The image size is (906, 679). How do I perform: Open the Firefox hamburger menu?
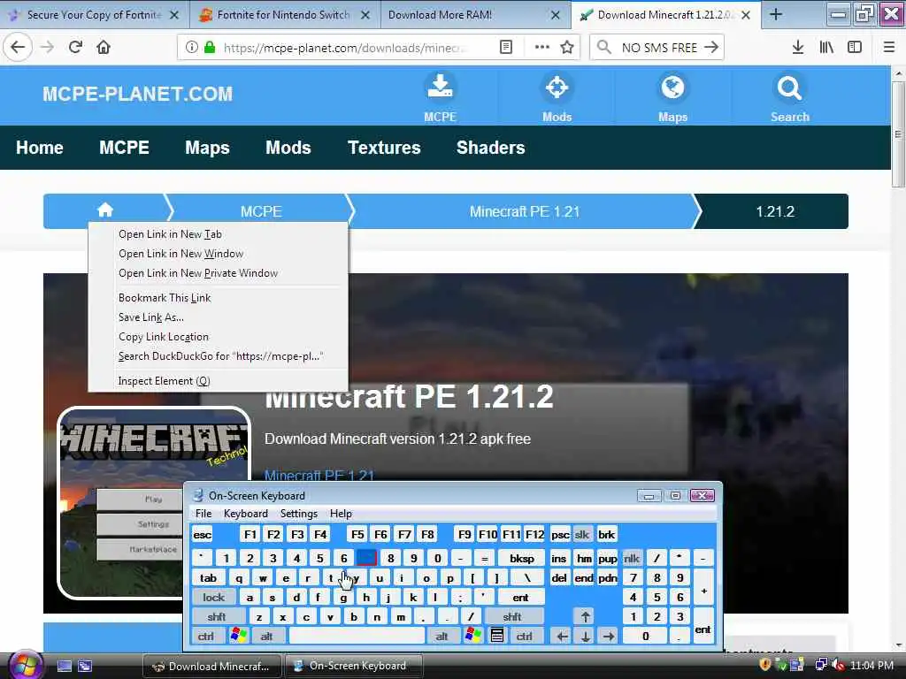coord(889,48)
